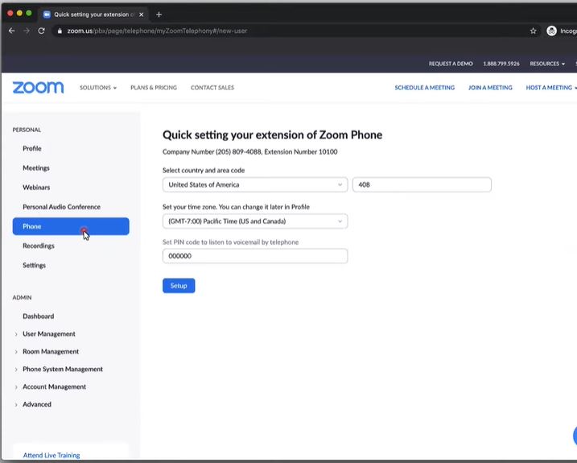The width and height of the screenshot is (577, 463).
Task: Click the Zoom logo
Action: [x=39, y=88]
